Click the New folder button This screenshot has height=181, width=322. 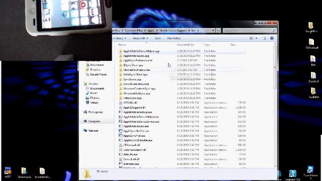tap(174, 38)
